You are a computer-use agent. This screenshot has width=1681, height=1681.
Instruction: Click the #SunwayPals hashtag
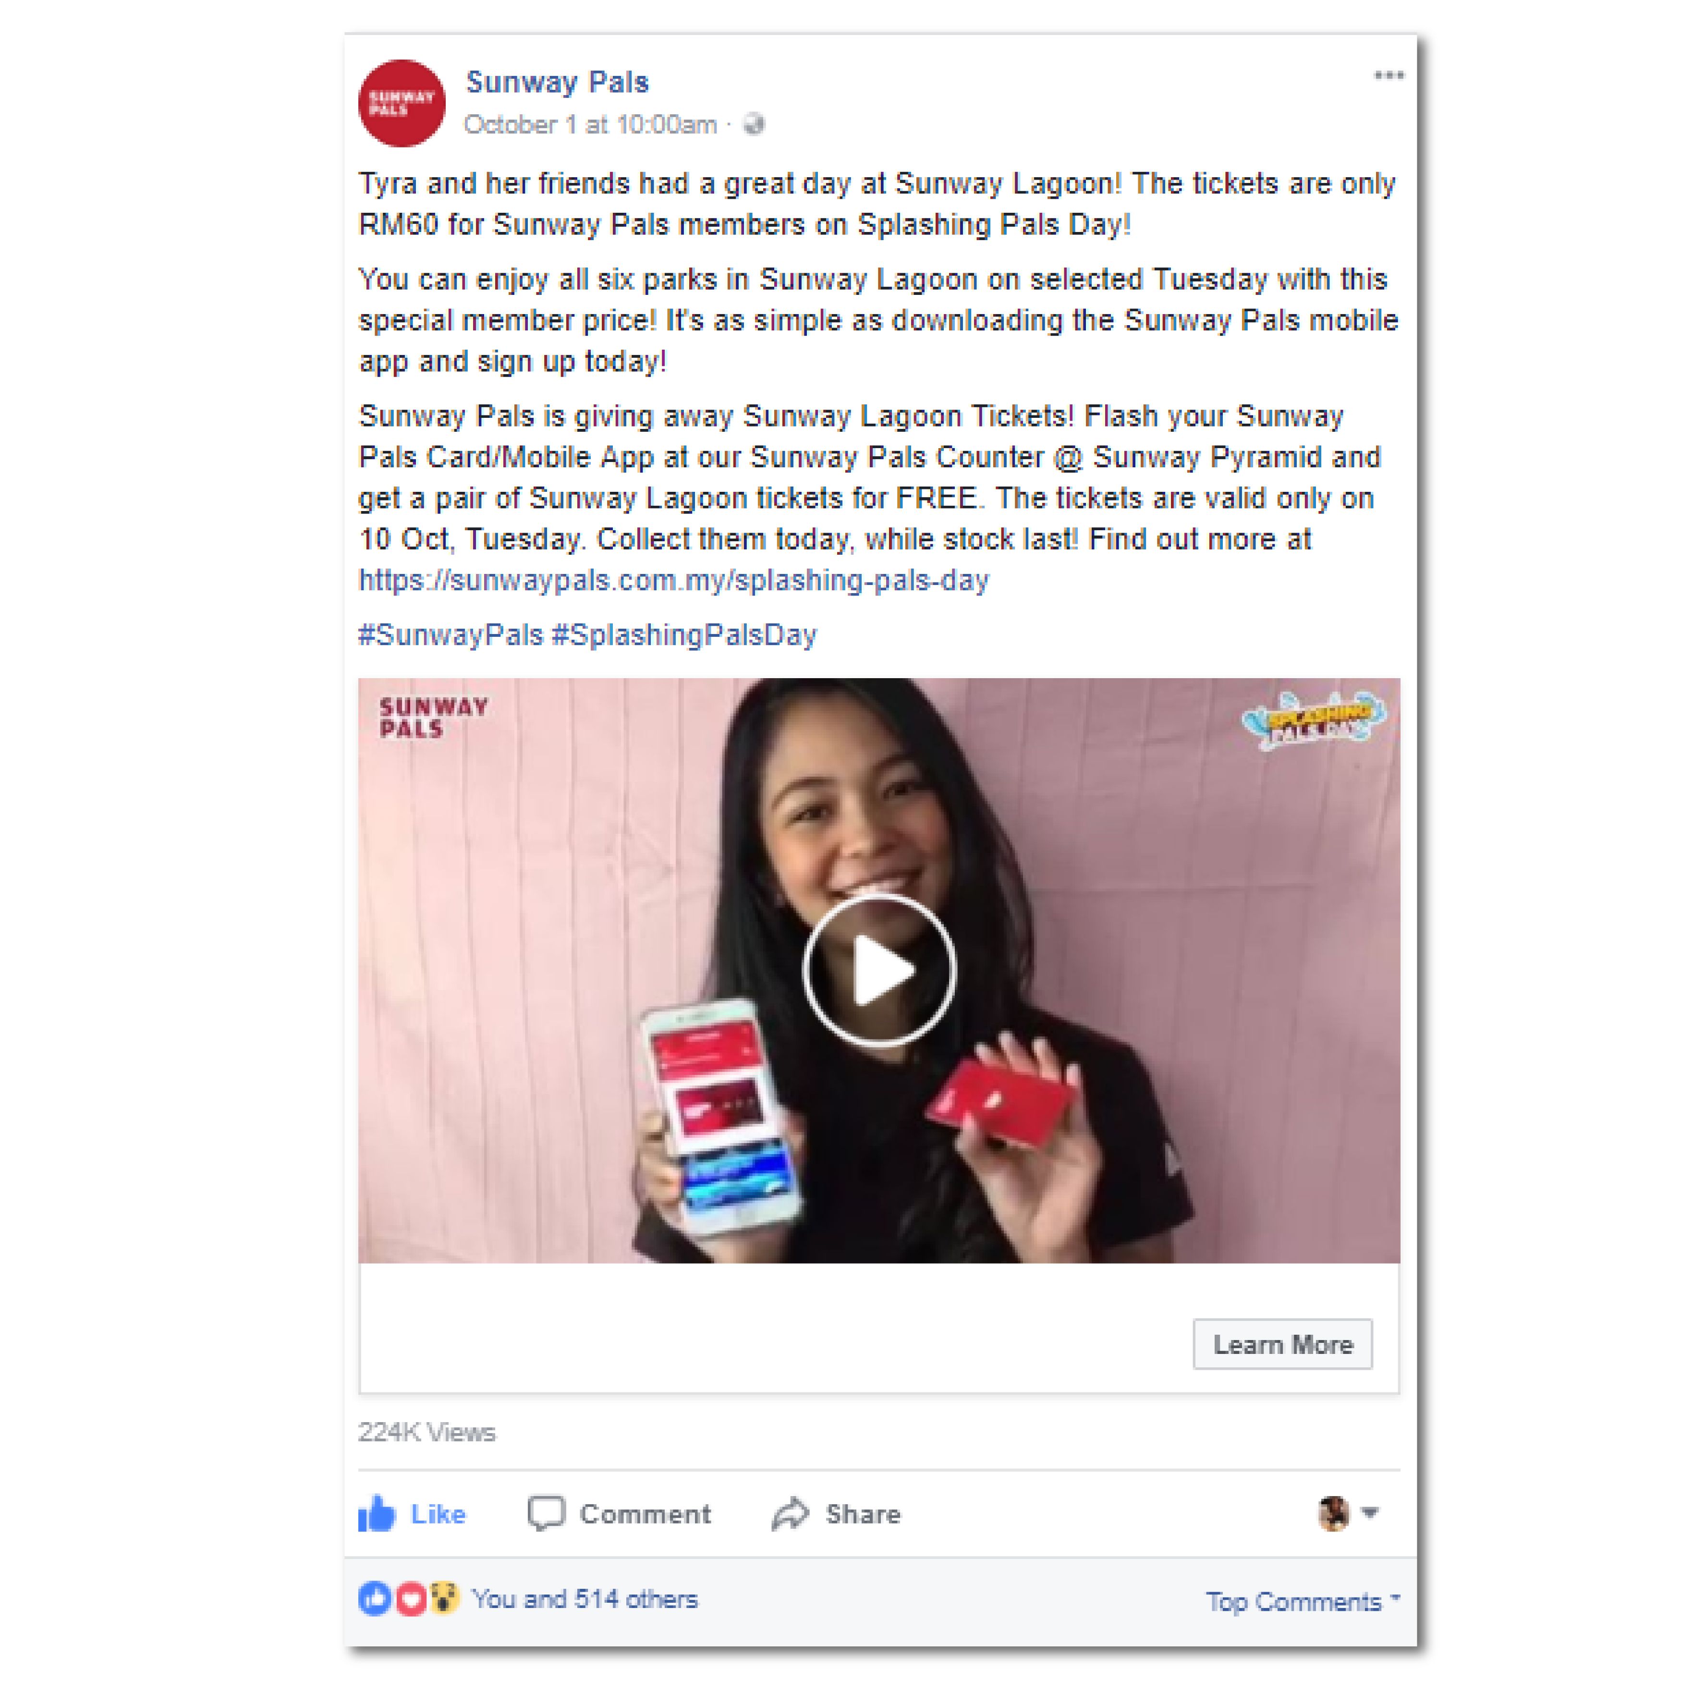[451, 634]
